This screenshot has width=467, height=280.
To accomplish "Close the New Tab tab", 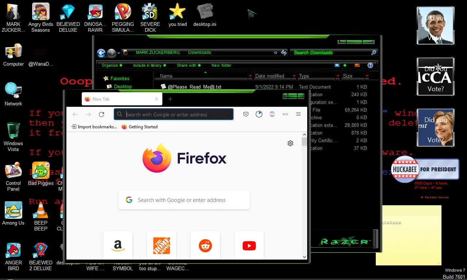I will pyautogui.click(x=157, y=99).
